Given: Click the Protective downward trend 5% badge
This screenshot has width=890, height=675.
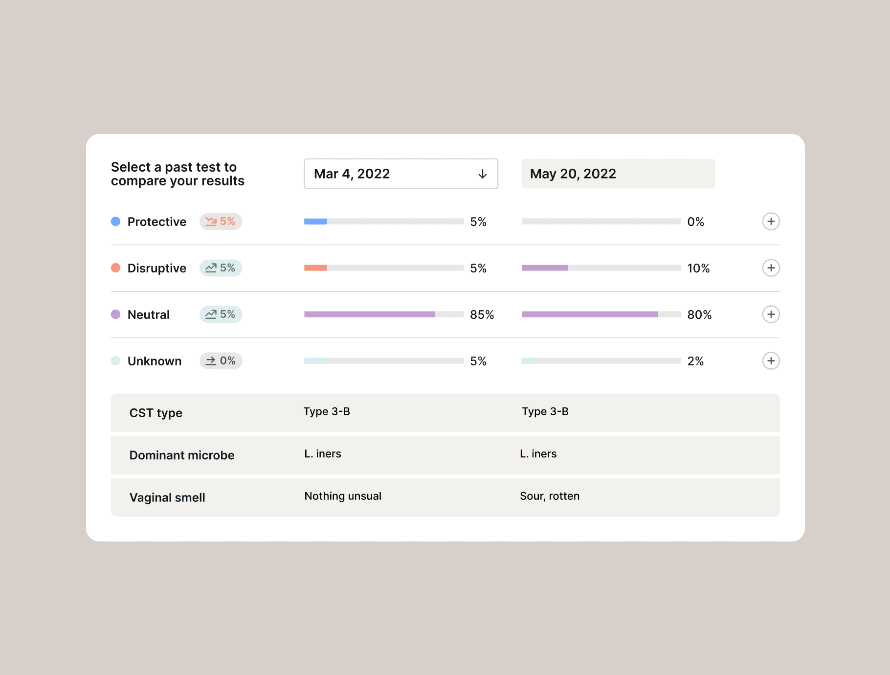Looking at the screenshot, I should (x=221, y=222).
